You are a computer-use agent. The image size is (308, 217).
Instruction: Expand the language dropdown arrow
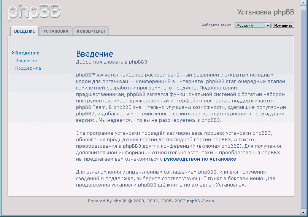pos(268,26)
